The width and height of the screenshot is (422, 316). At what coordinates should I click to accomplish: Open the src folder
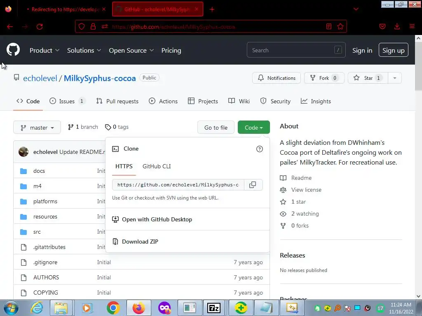[x=37, y=232]
